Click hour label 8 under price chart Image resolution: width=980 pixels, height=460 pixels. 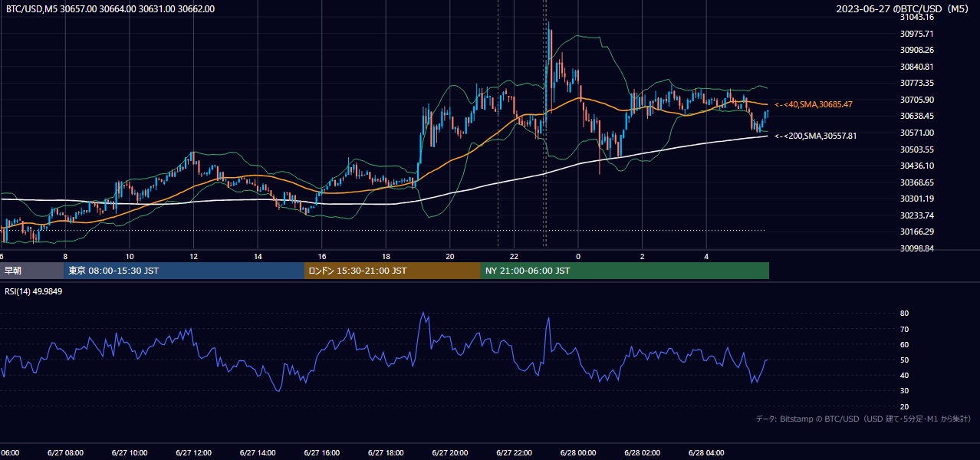[65, 257]
